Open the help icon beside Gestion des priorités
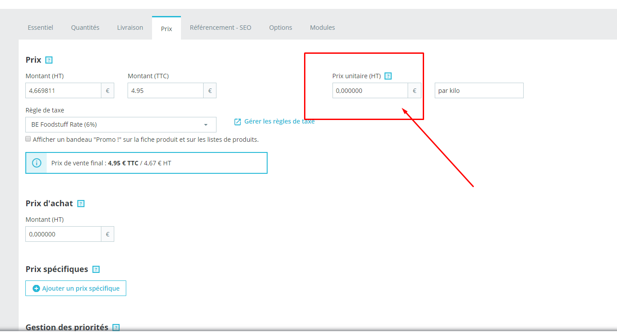Viewport: 617px width, 332px height. [116, 328]
